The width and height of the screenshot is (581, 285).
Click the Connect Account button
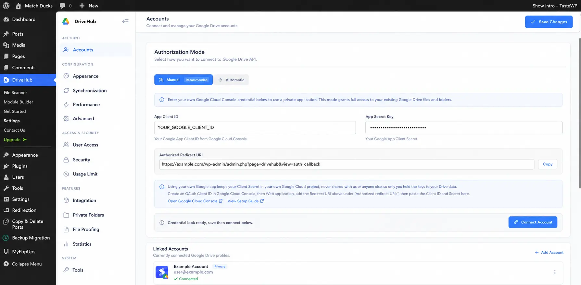coord(533,222)
